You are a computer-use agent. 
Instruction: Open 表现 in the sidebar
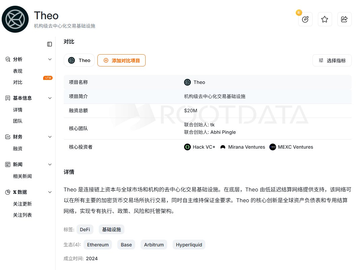18,71
